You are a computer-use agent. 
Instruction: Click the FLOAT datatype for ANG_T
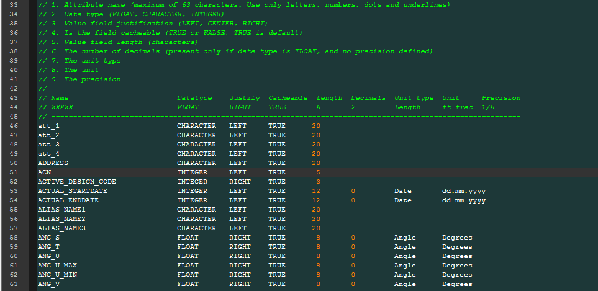click(188, 246)
